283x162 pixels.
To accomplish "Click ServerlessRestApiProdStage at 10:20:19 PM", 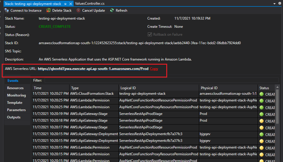I will (x=141, y=114).
